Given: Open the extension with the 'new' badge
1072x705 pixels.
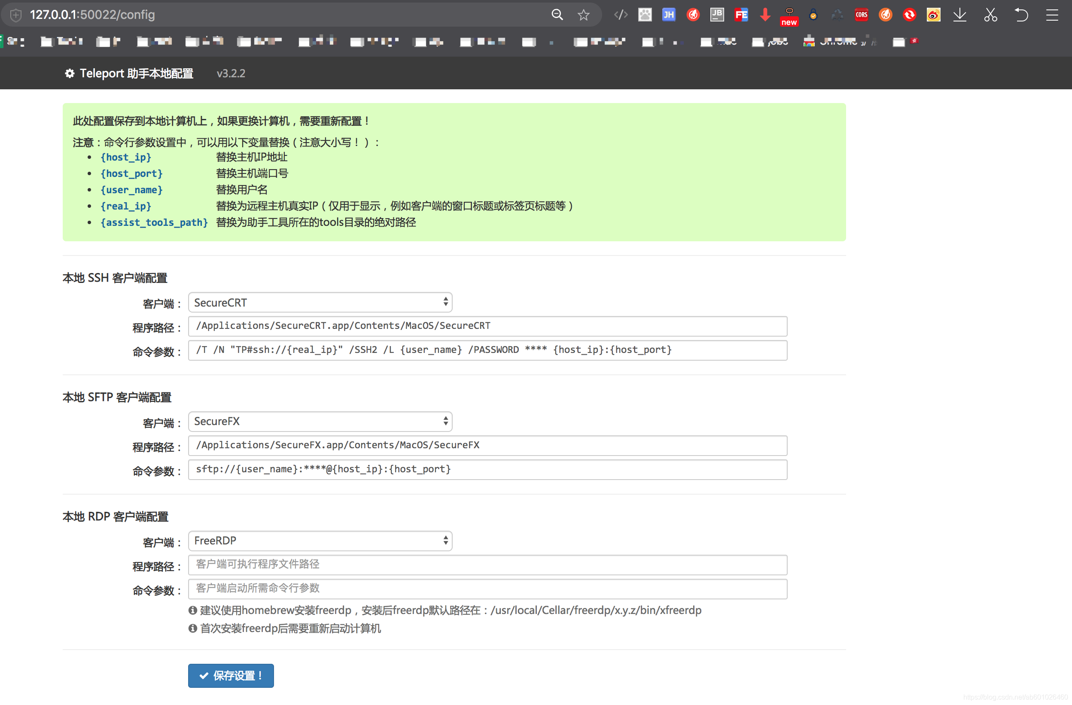Looking at the screenshot, I should 789,16.
